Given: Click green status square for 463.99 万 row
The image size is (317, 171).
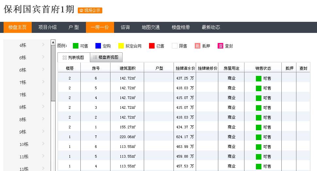Looking at the screenshot, I should click(x=259, y=147).
